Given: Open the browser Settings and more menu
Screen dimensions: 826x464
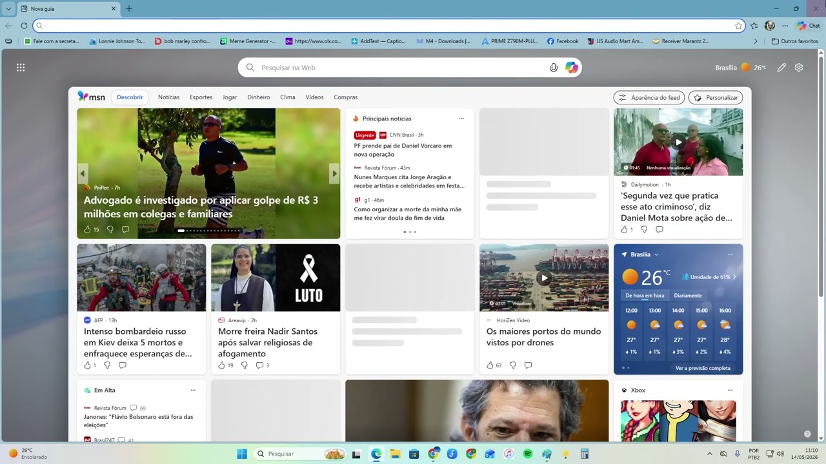Looking at the screenshot, I should [x=785, y=26].
